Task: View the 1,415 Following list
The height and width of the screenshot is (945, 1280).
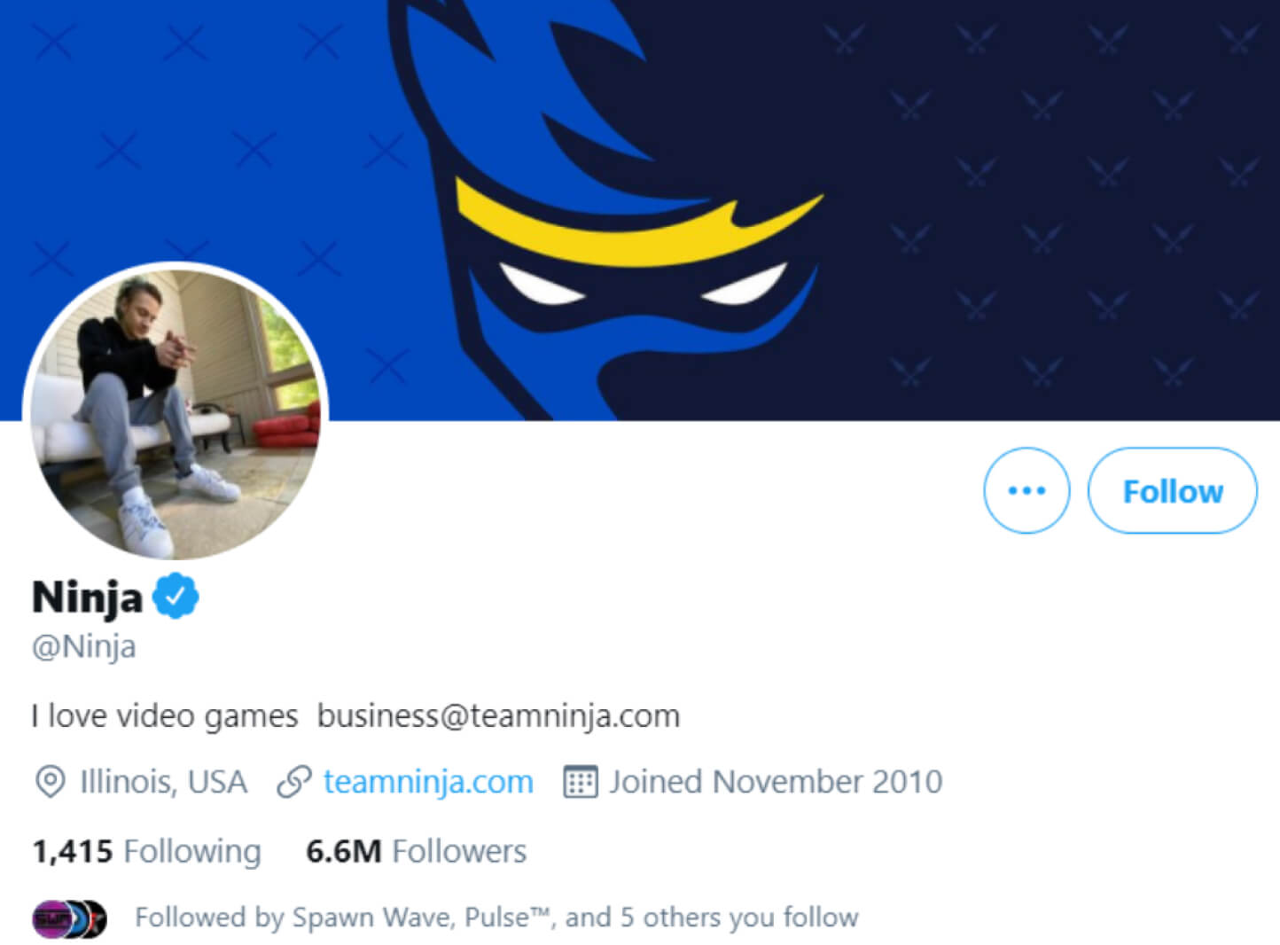Action: (147, 851)
